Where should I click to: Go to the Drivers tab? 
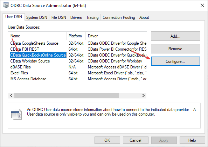(76, 17)
